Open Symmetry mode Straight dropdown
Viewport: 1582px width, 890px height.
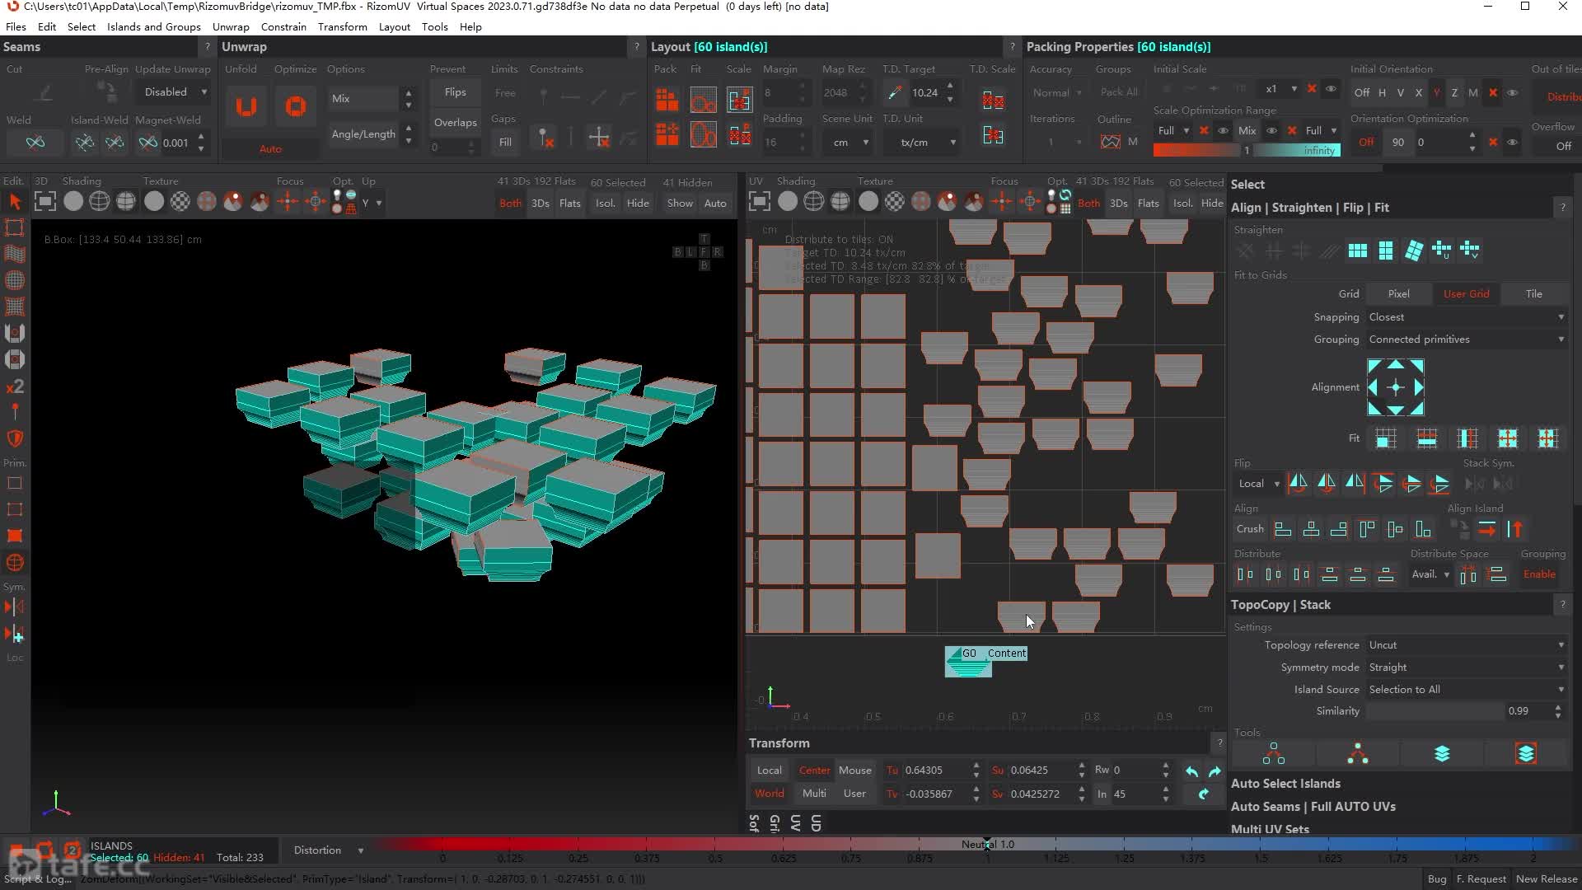click(x=1467, y=667)
